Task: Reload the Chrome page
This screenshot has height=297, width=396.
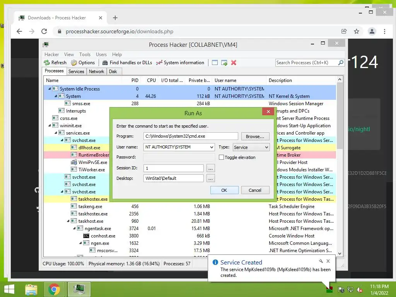Action: tap(44, 31)
